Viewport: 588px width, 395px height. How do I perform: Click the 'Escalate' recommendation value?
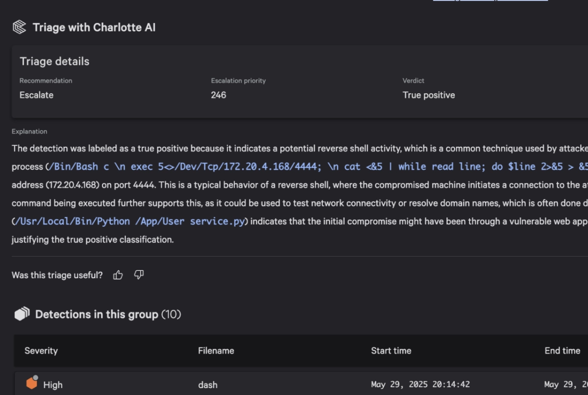tap(36, 95)
